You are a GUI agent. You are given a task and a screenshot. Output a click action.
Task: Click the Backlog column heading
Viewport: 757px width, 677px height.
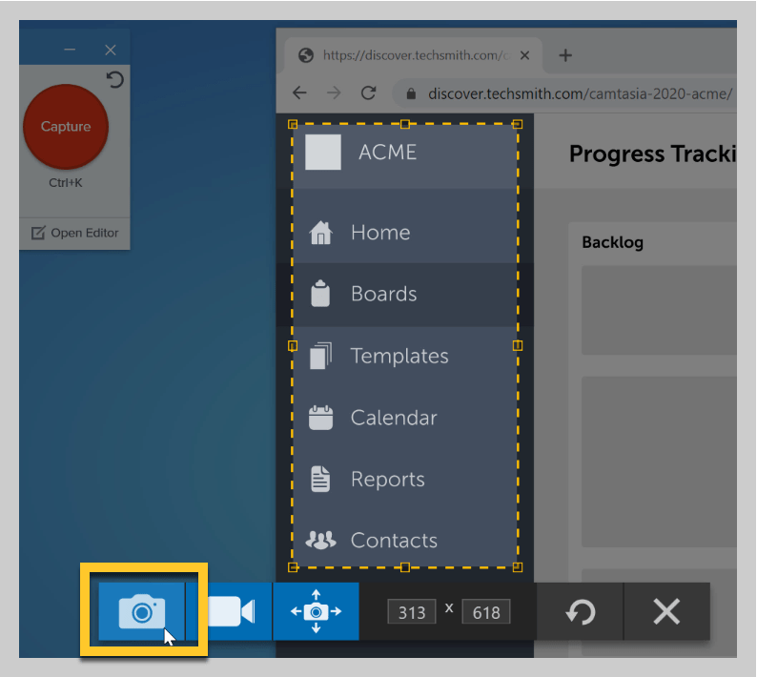[x=613, y=242]
